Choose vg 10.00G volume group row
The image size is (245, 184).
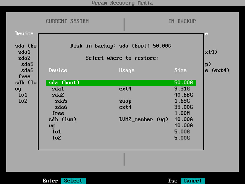pyautogui.click(x=121, y=125)
